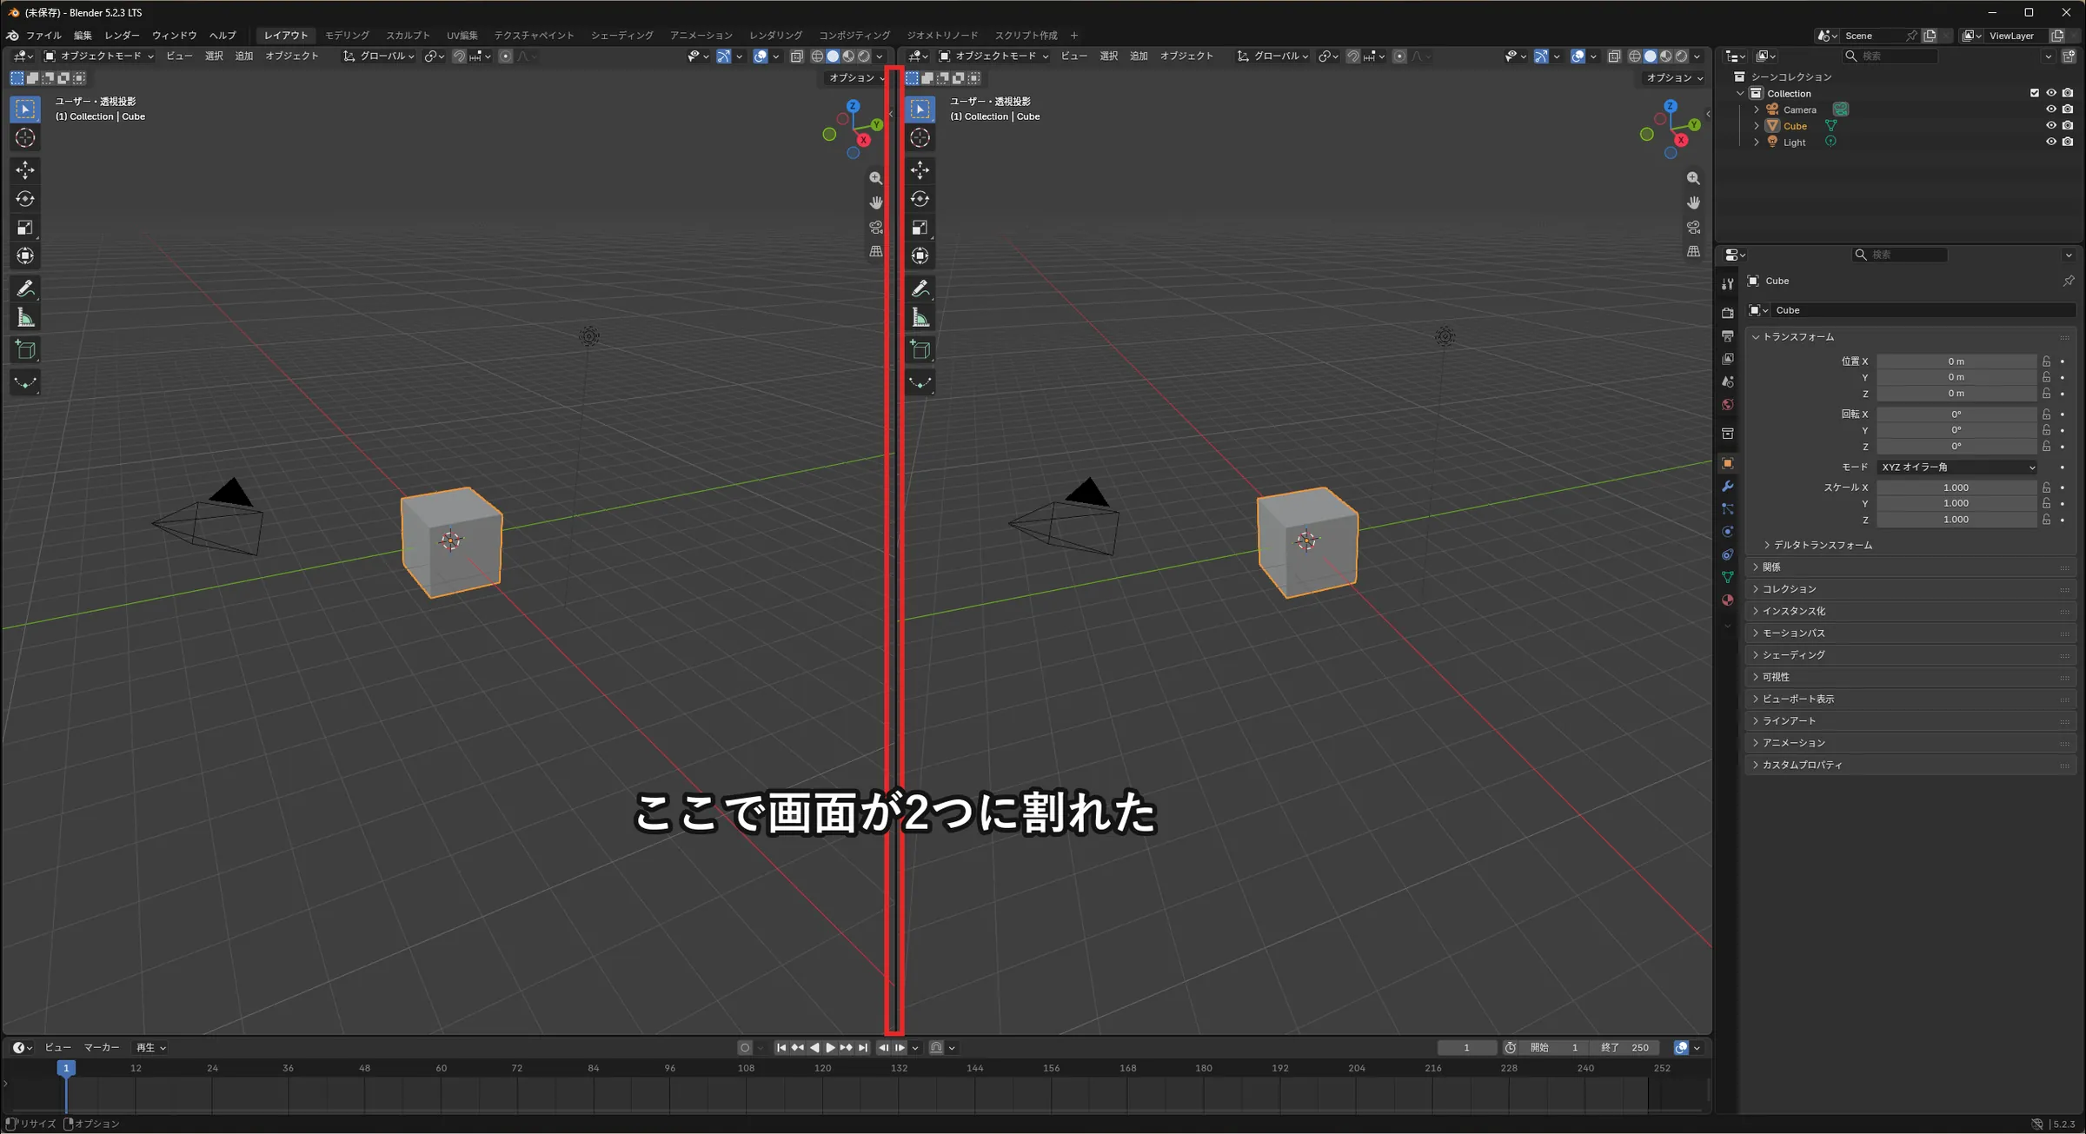Switch perspective/orthographic grid icon in right viewport
The height and width of the screenshot is (1134, 2086).
coord(1693,251)
